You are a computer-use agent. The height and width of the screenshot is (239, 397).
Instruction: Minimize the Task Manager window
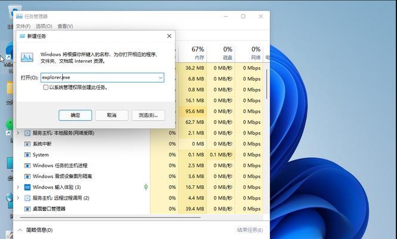[226, 17]
